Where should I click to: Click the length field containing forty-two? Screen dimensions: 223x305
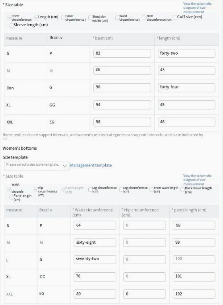pyautogui.click(x=186, y=53)
